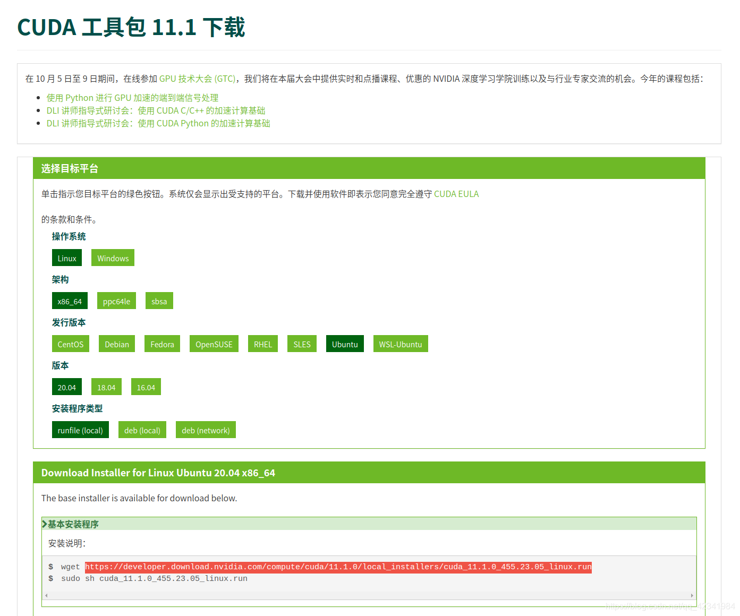This screenshot has height=616, width=740.
Task: Click the highlighted wget download URL
Action: 338,567
